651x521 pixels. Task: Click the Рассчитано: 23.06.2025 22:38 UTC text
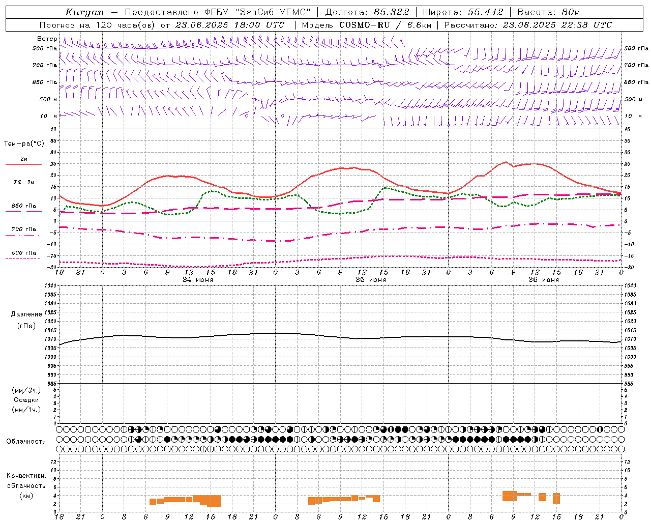[528, 25]
